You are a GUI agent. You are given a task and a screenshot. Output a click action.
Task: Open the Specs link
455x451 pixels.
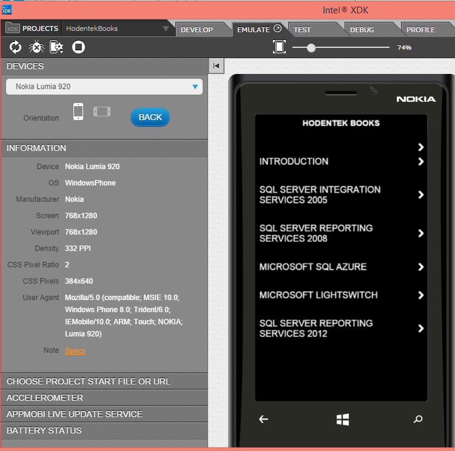pos(75,350)
